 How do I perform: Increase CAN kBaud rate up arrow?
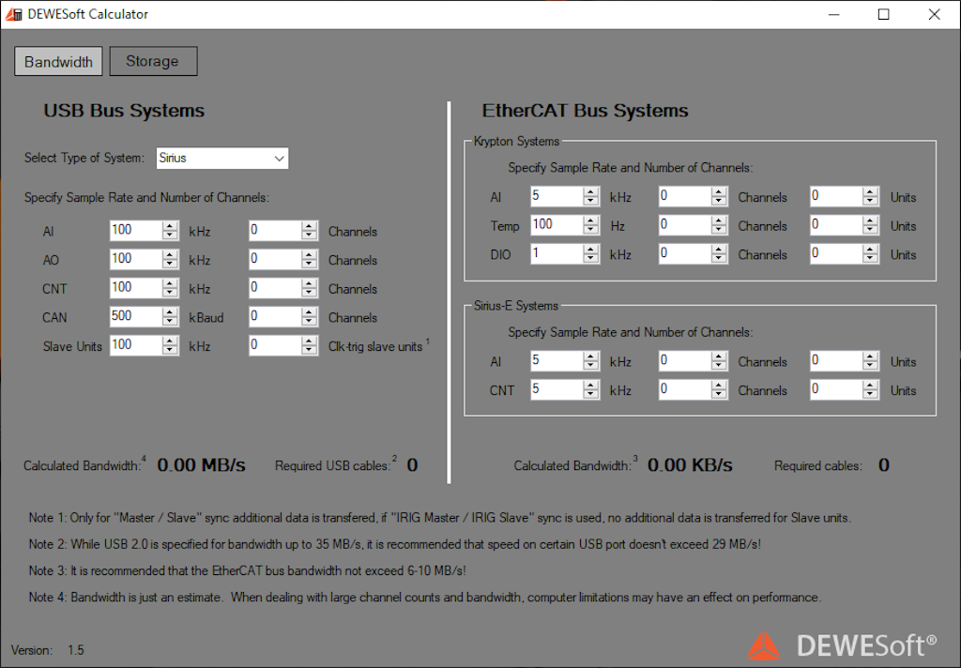coord(170,312)
